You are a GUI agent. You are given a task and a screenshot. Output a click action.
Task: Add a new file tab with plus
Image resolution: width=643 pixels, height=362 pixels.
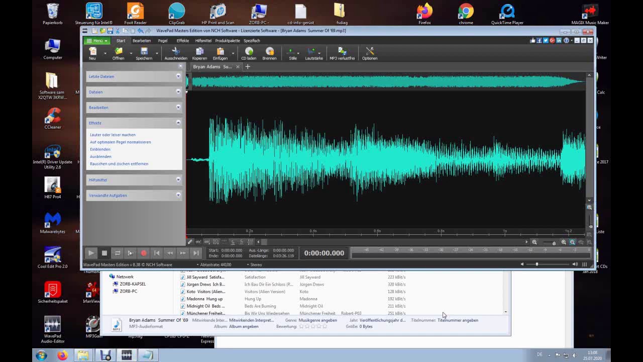[247, 66]
